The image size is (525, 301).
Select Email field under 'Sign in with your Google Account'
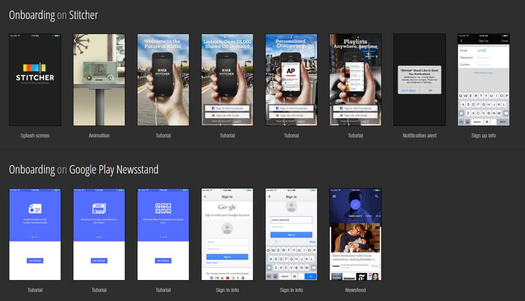(x=227, y=241)
